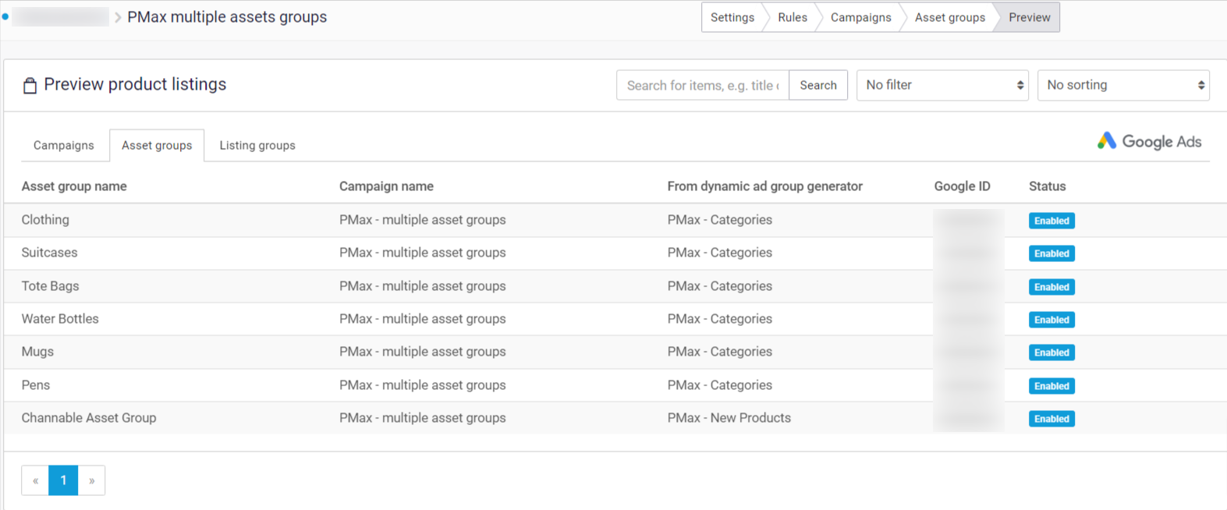
Task: Click the campaign name in the Mugs row
Action: [x=423, y=352]
